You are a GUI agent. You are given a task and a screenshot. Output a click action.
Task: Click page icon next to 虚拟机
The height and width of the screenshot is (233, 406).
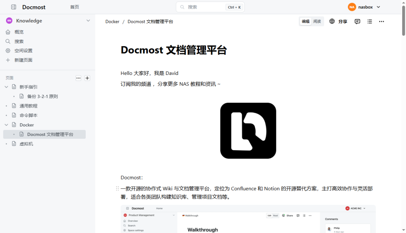click(x=14, y=144)
